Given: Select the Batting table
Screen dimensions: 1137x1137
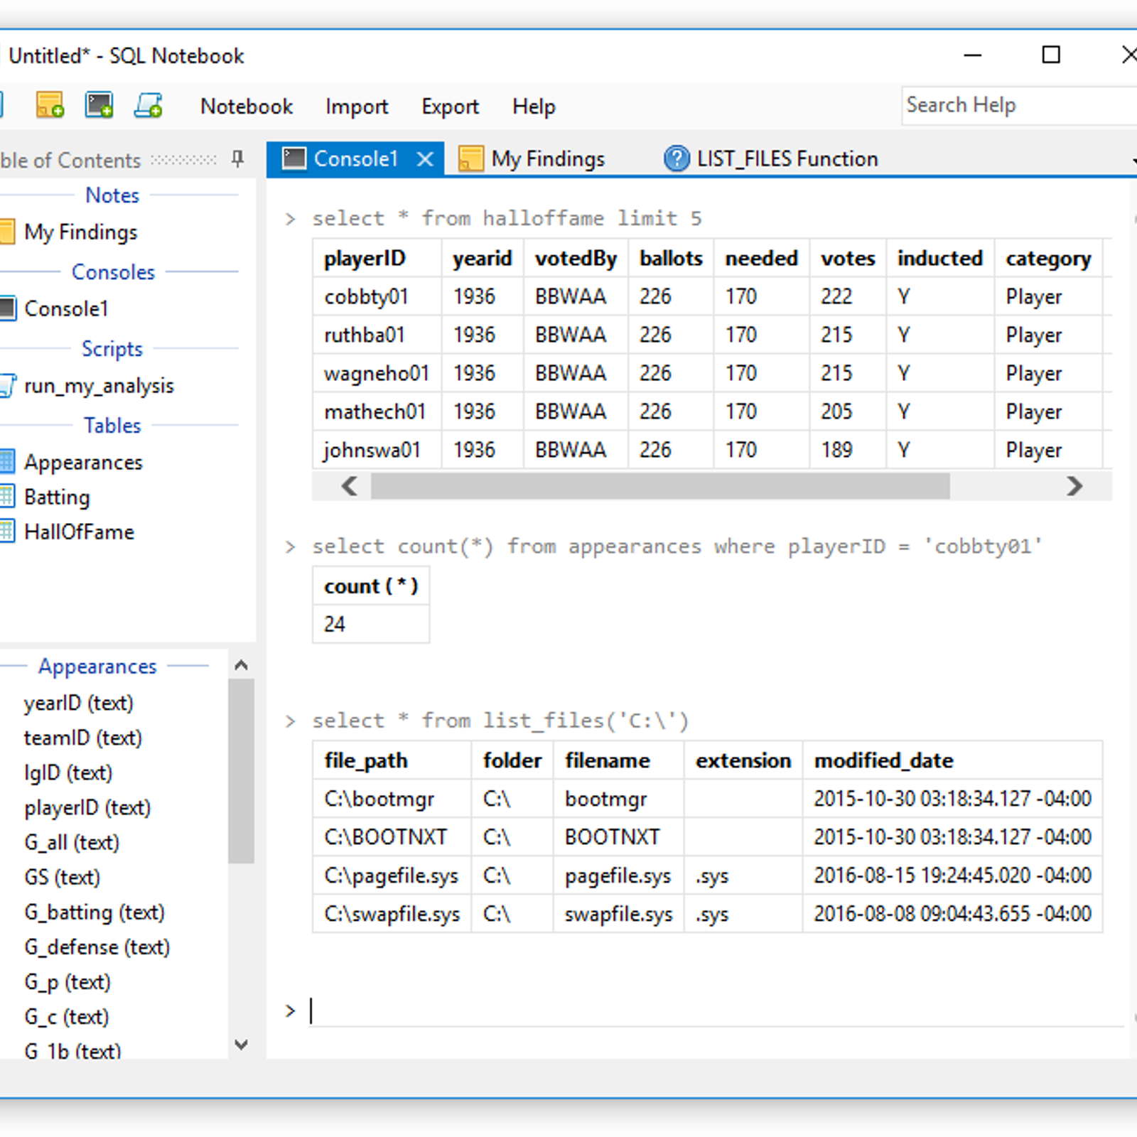Looking at the screenshot, I should pyautogui.click(x=57, y=497).
